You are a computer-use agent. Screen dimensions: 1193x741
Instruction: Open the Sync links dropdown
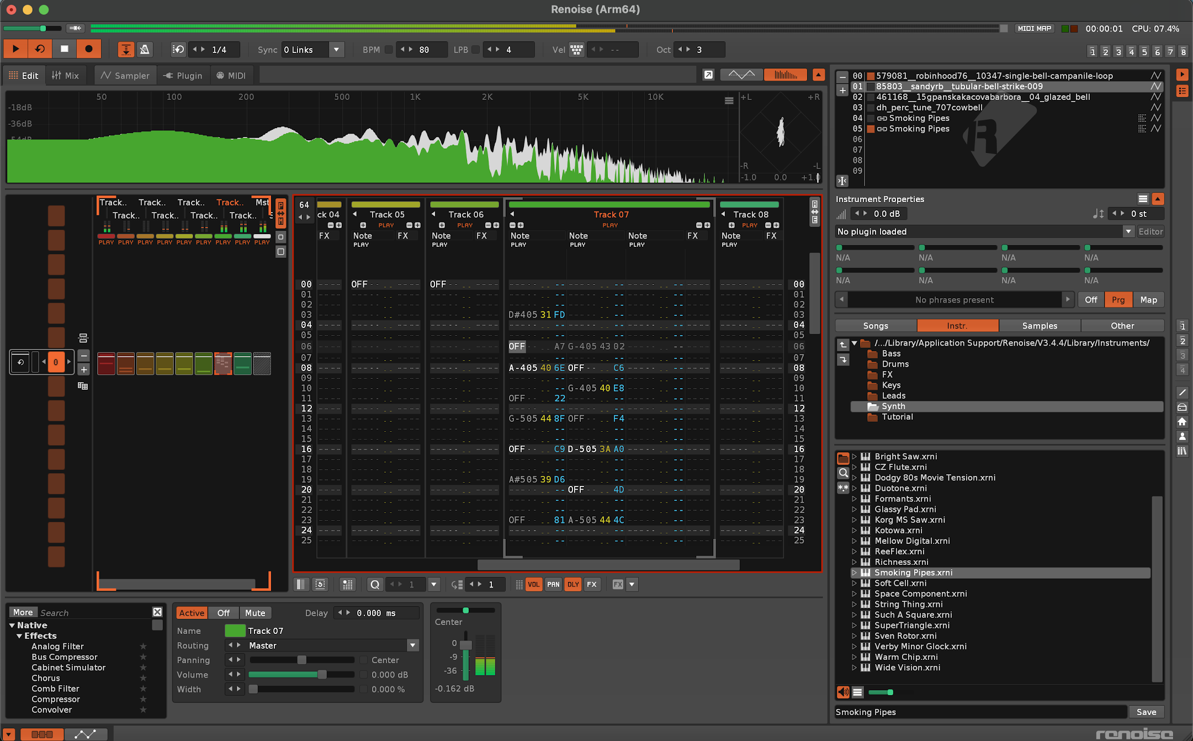pyautogui.click(x=336, y=50)
